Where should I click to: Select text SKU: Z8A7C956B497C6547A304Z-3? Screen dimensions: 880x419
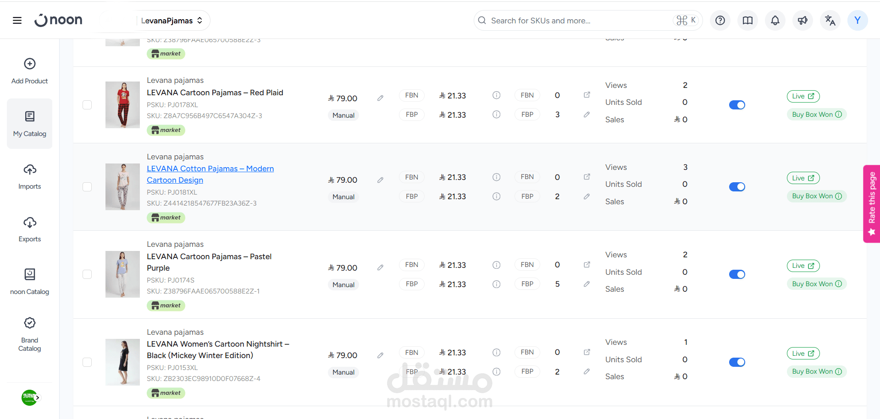coord(205,116)
